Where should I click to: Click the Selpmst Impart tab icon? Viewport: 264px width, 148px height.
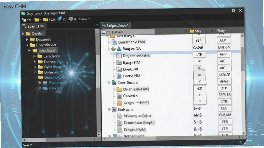pos(104,25)
